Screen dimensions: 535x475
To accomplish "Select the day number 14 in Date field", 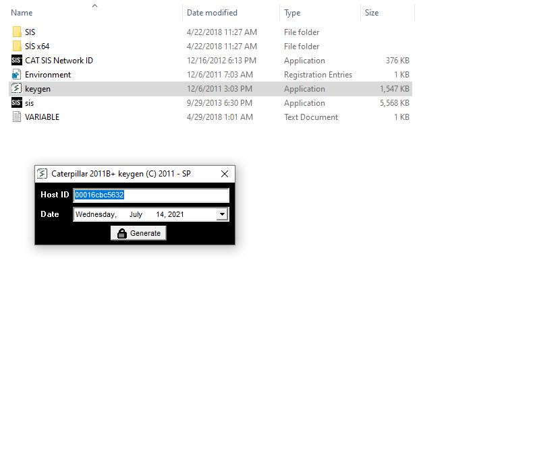I will click(160, 214).
